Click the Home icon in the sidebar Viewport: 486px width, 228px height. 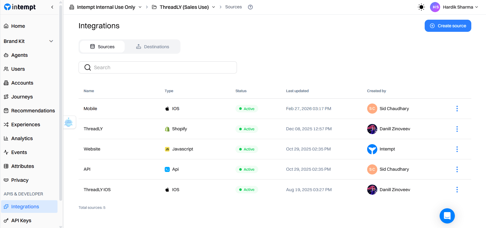[x=6, y=26]
